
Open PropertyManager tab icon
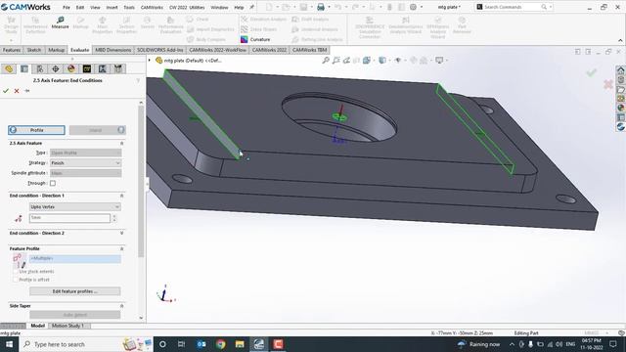(24, 69)
